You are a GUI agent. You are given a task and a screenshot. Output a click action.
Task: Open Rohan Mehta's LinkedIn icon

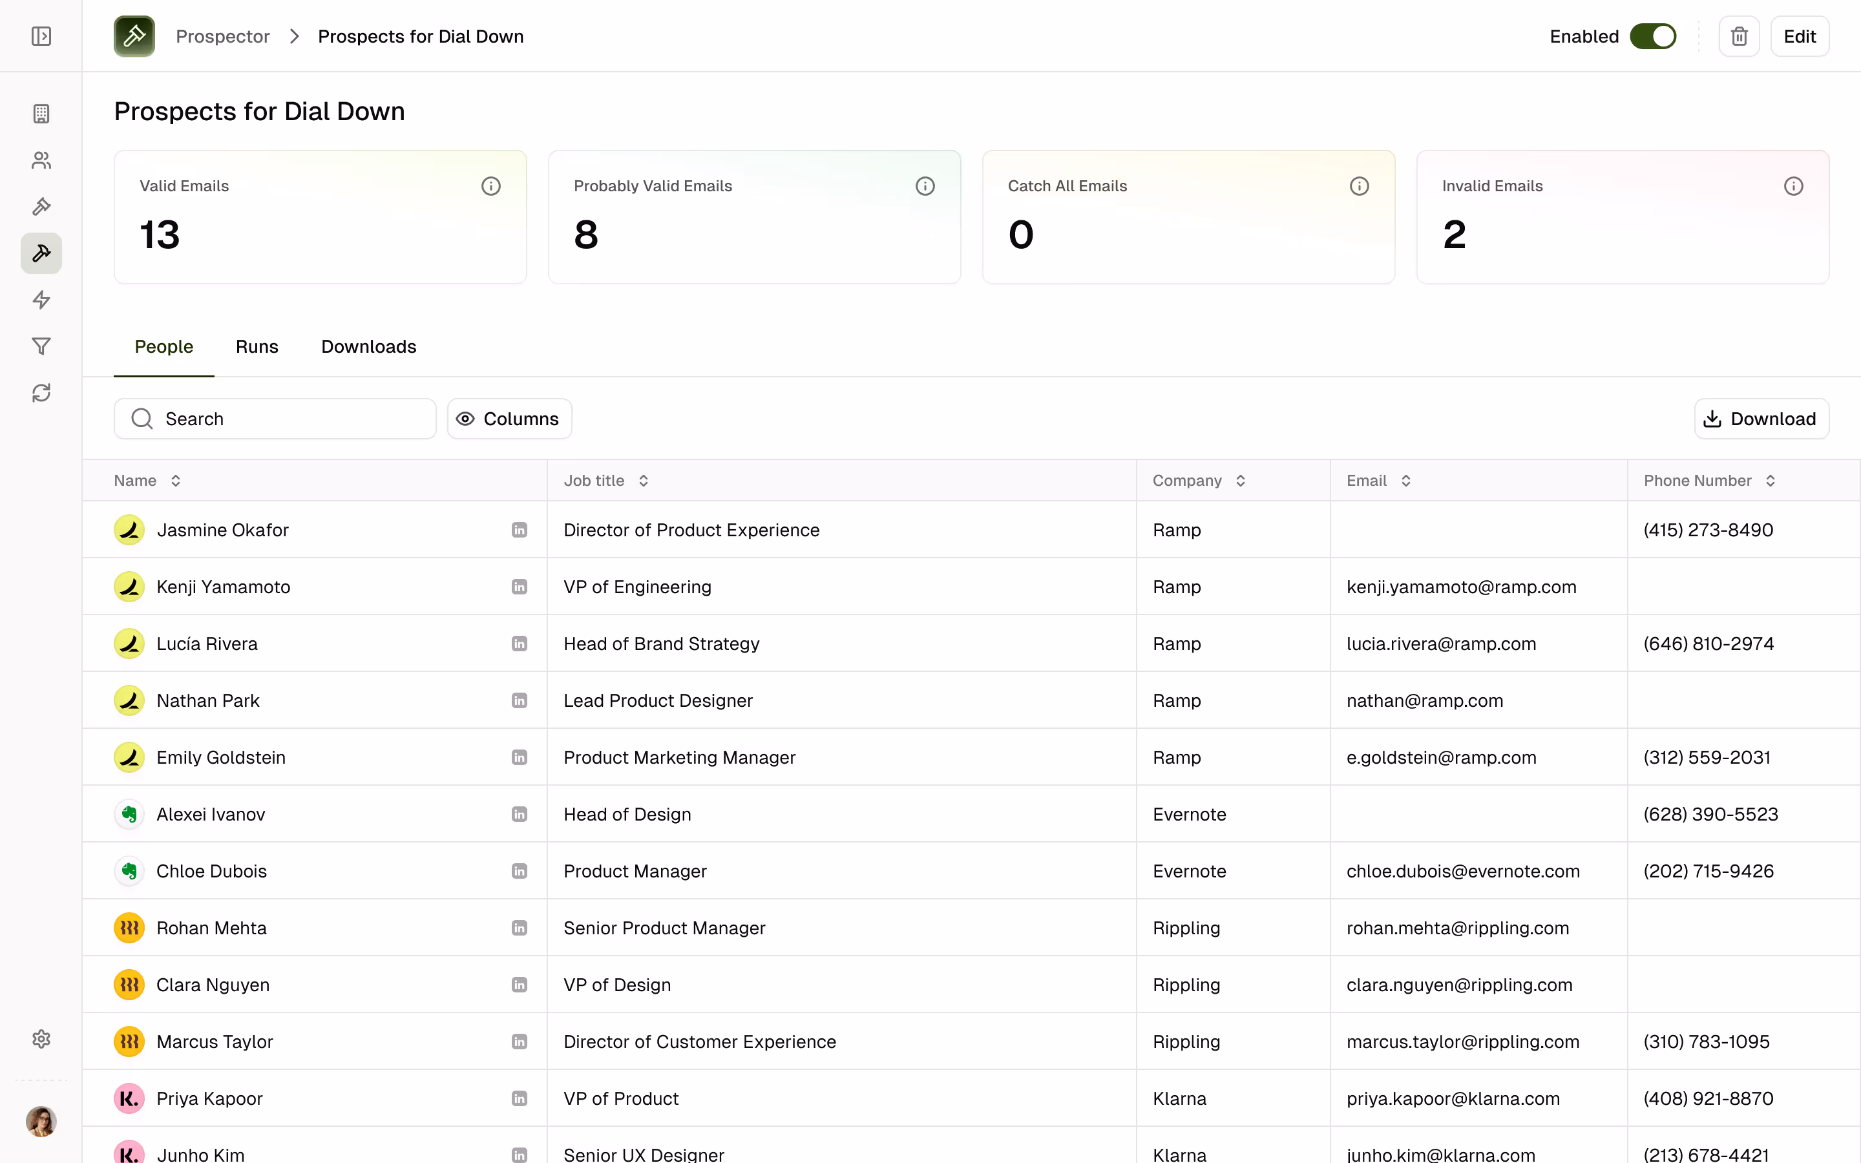(x=520, y=928)
